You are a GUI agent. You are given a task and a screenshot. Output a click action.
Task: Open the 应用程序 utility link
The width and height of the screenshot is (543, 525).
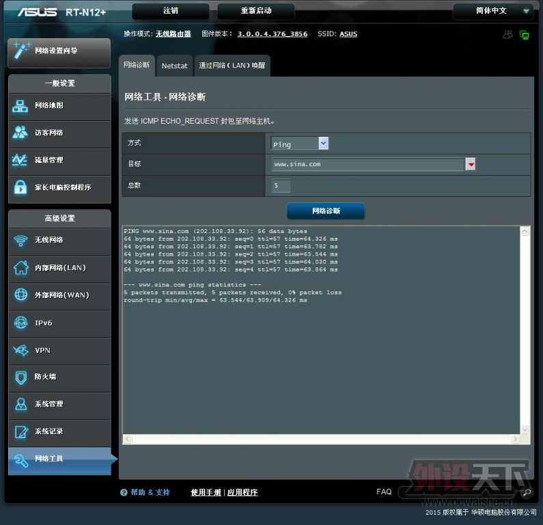(x=242, y=492)
